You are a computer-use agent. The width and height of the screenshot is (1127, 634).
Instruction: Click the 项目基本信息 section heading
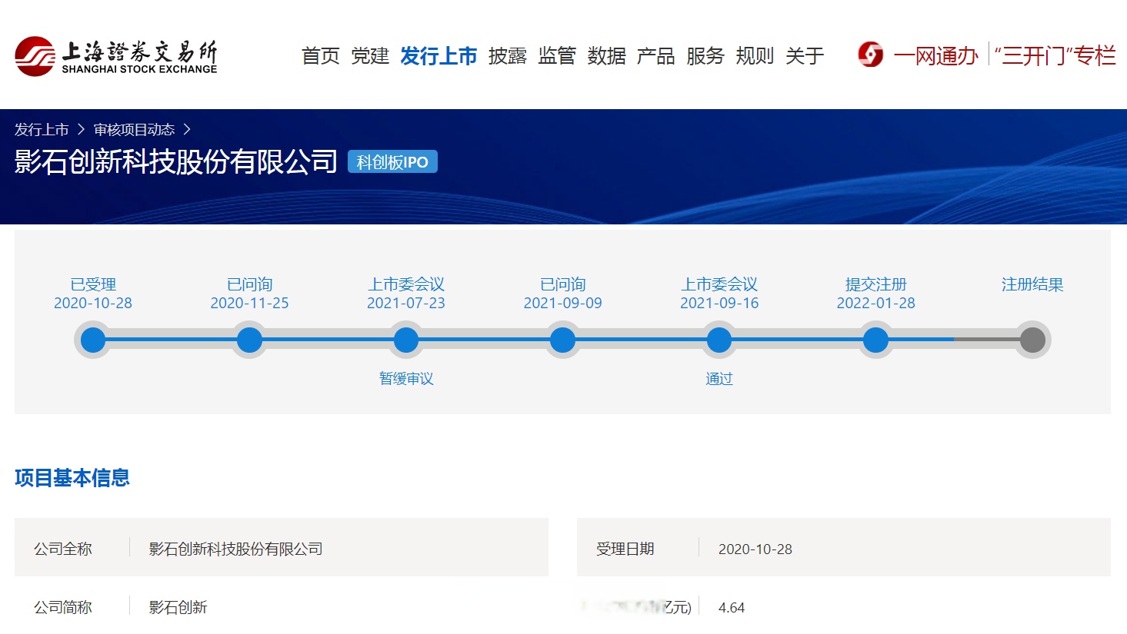72,478
